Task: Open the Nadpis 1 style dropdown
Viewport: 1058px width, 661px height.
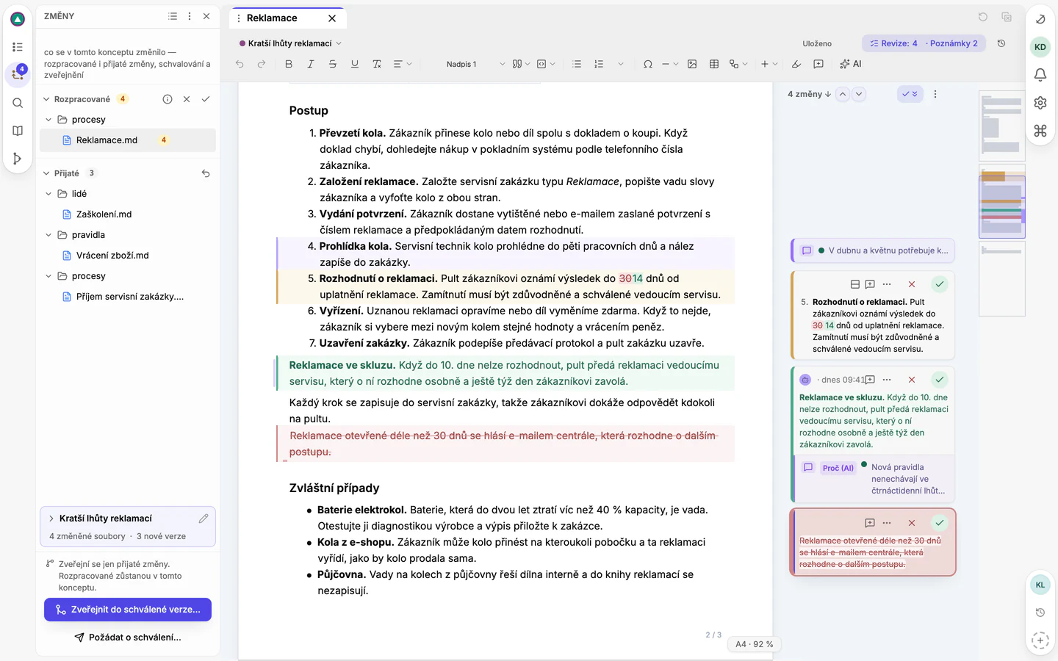Action: pos(476,64)
